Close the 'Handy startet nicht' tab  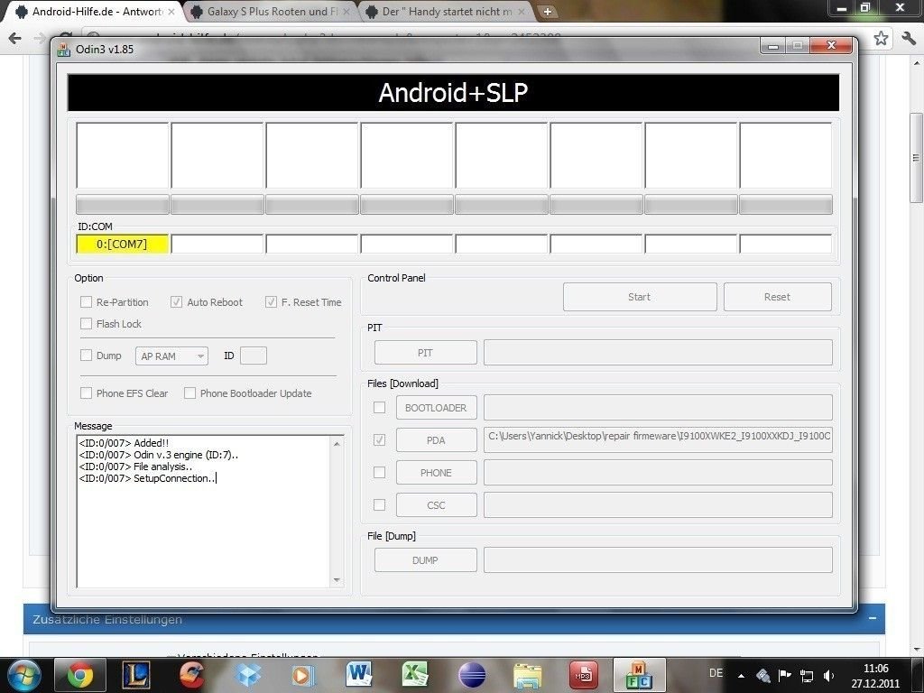[x=521, y=11]
